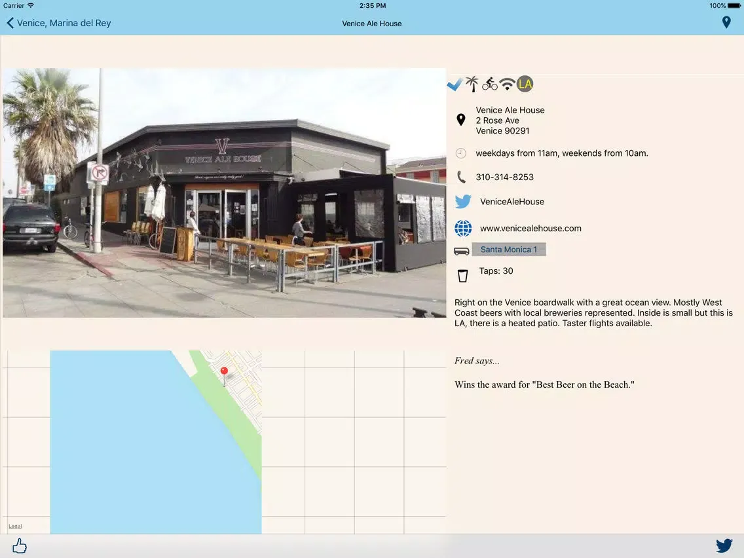The width and height of the screenshot is (744, 558).
Task: Tap the beer glass taps icon
Action: [462, 276]
